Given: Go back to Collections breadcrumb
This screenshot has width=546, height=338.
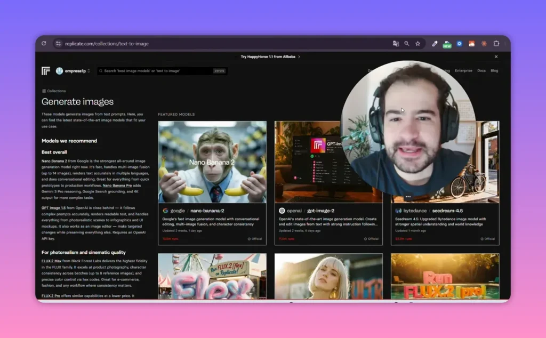Looking at the screenshot, I should tap(57, 91).
